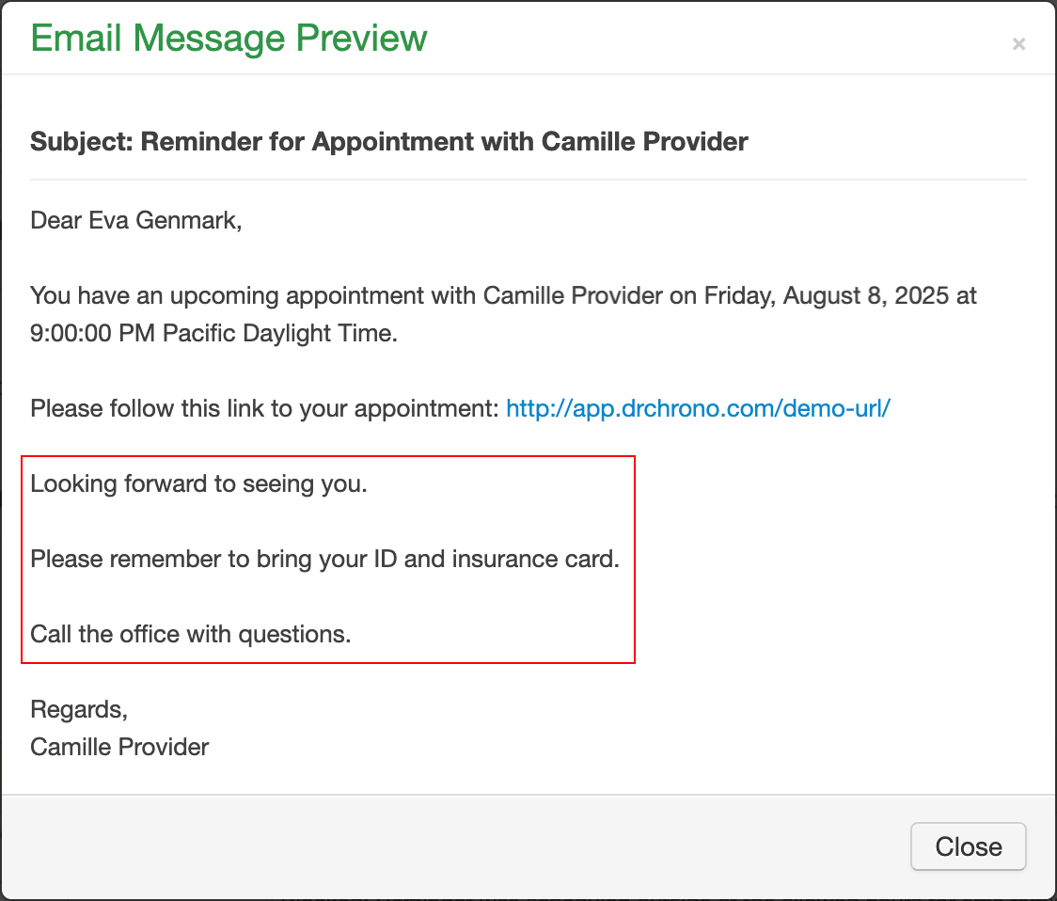Click the ID and insurance card reminder line
Screen dimensions: 1057x901
tap(324, 560)
